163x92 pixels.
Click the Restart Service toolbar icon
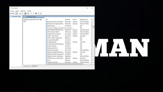pyautogui.click(x=41, y=14)
